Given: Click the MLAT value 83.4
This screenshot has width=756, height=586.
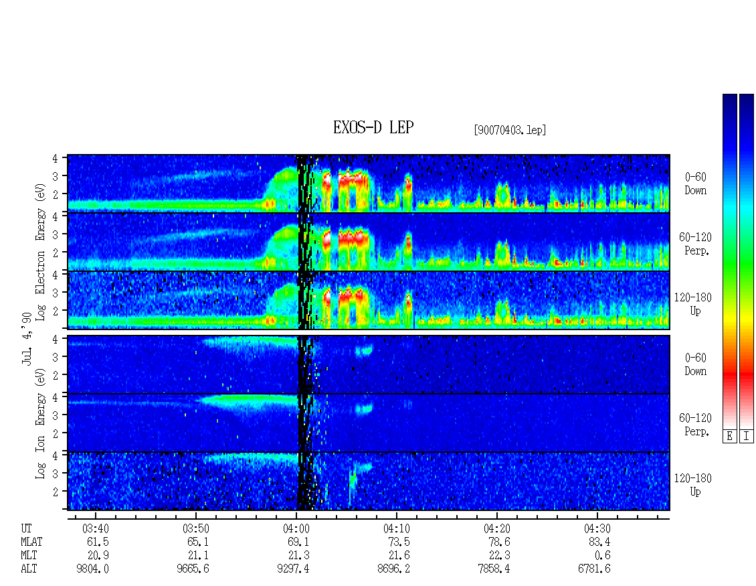Looking at the screenshot, I should coord(599,542).
